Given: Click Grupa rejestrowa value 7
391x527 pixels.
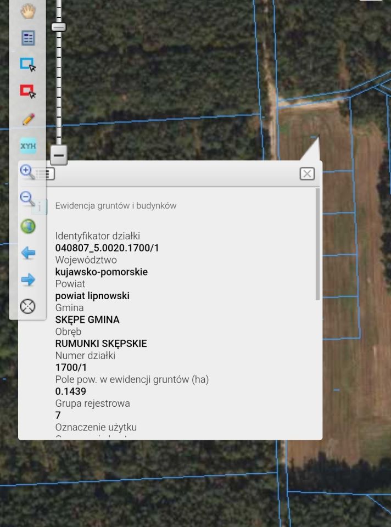Looking at the screenshot, I should [58, 415].
